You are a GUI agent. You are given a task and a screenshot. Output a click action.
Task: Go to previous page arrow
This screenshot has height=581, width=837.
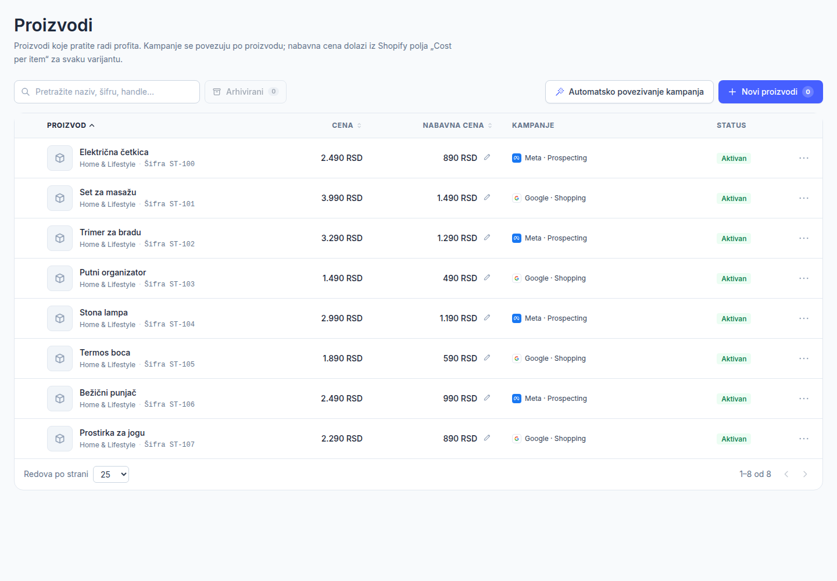(x=786, y=474)
